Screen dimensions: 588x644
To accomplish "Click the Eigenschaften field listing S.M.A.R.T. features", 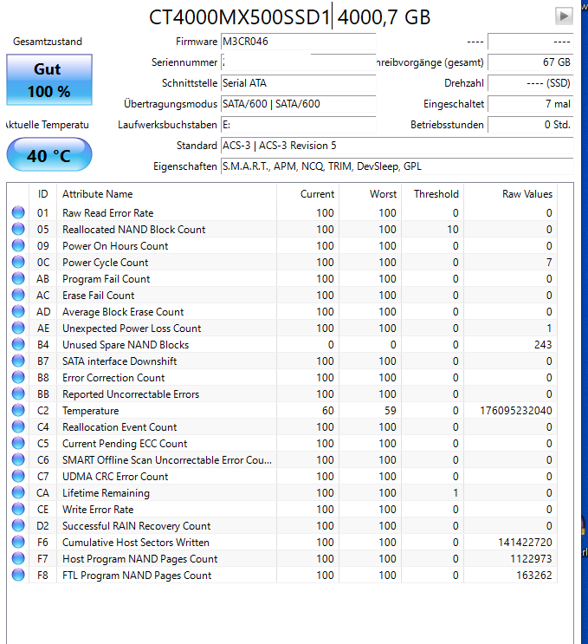I will [397, 166].
